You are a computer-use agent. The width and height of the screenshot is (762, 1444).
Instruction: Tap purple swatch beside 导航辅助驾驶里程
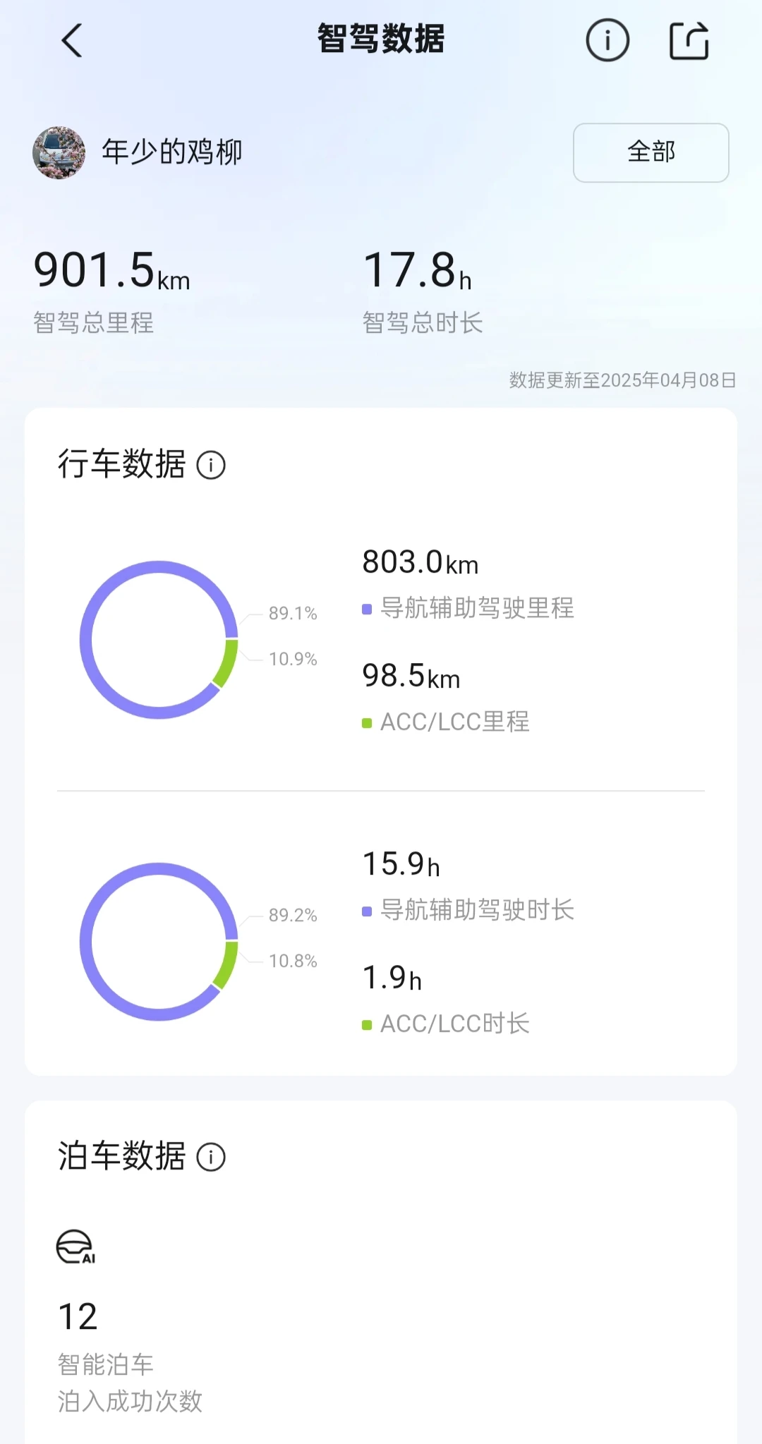coord(367,609)
